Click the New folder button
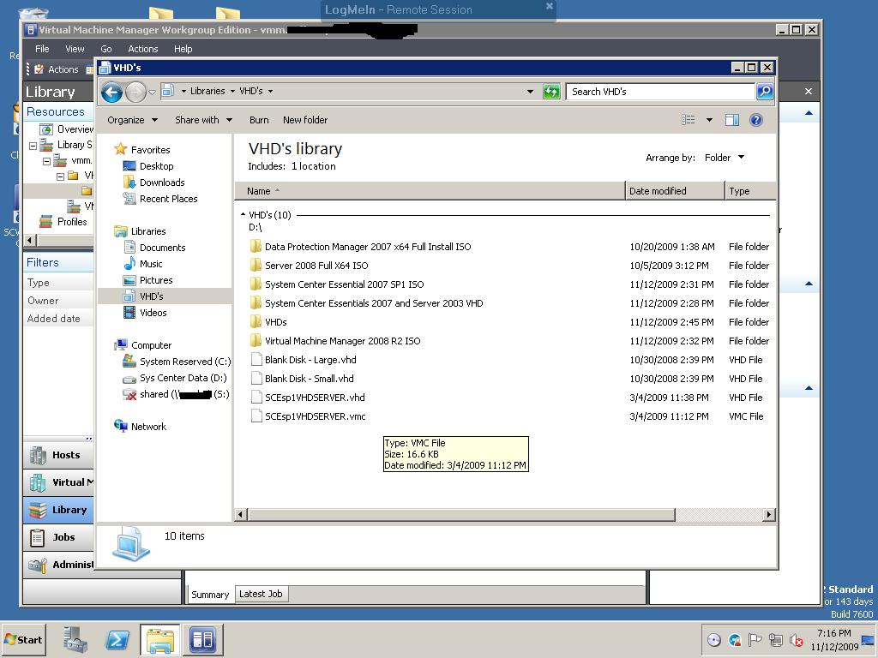The image size is (878, 658). coord(304,120)
